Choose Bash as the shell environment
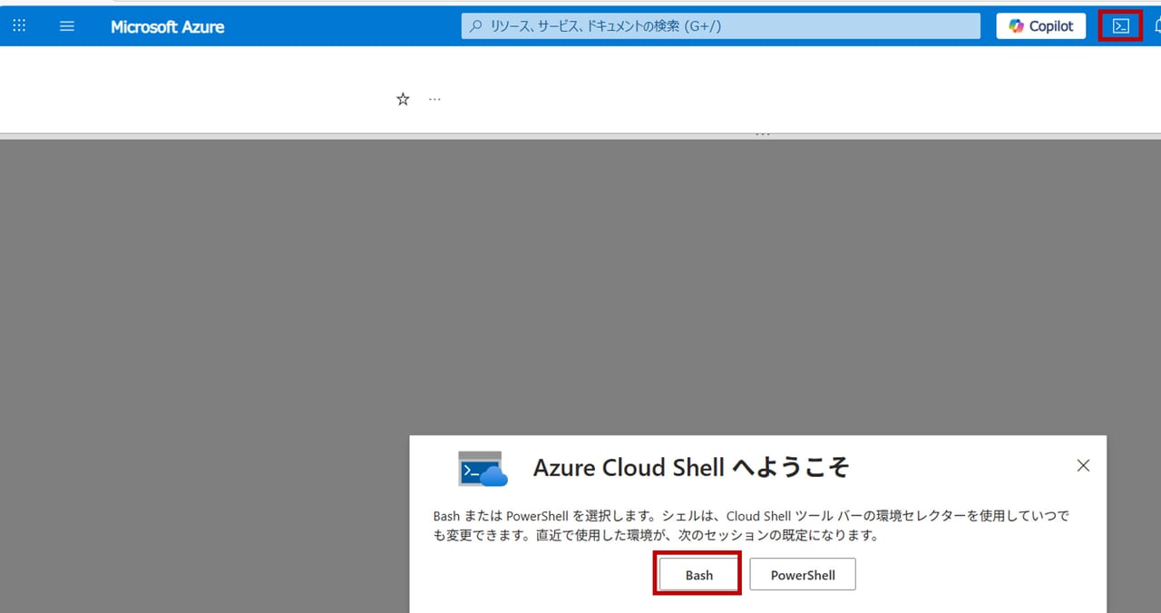The height and width of the screenshot is (613, 1161). [x=698, y=575]
